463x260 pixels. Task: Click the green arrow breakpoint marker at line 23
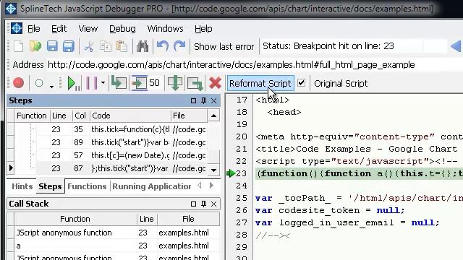pos(230,173)
